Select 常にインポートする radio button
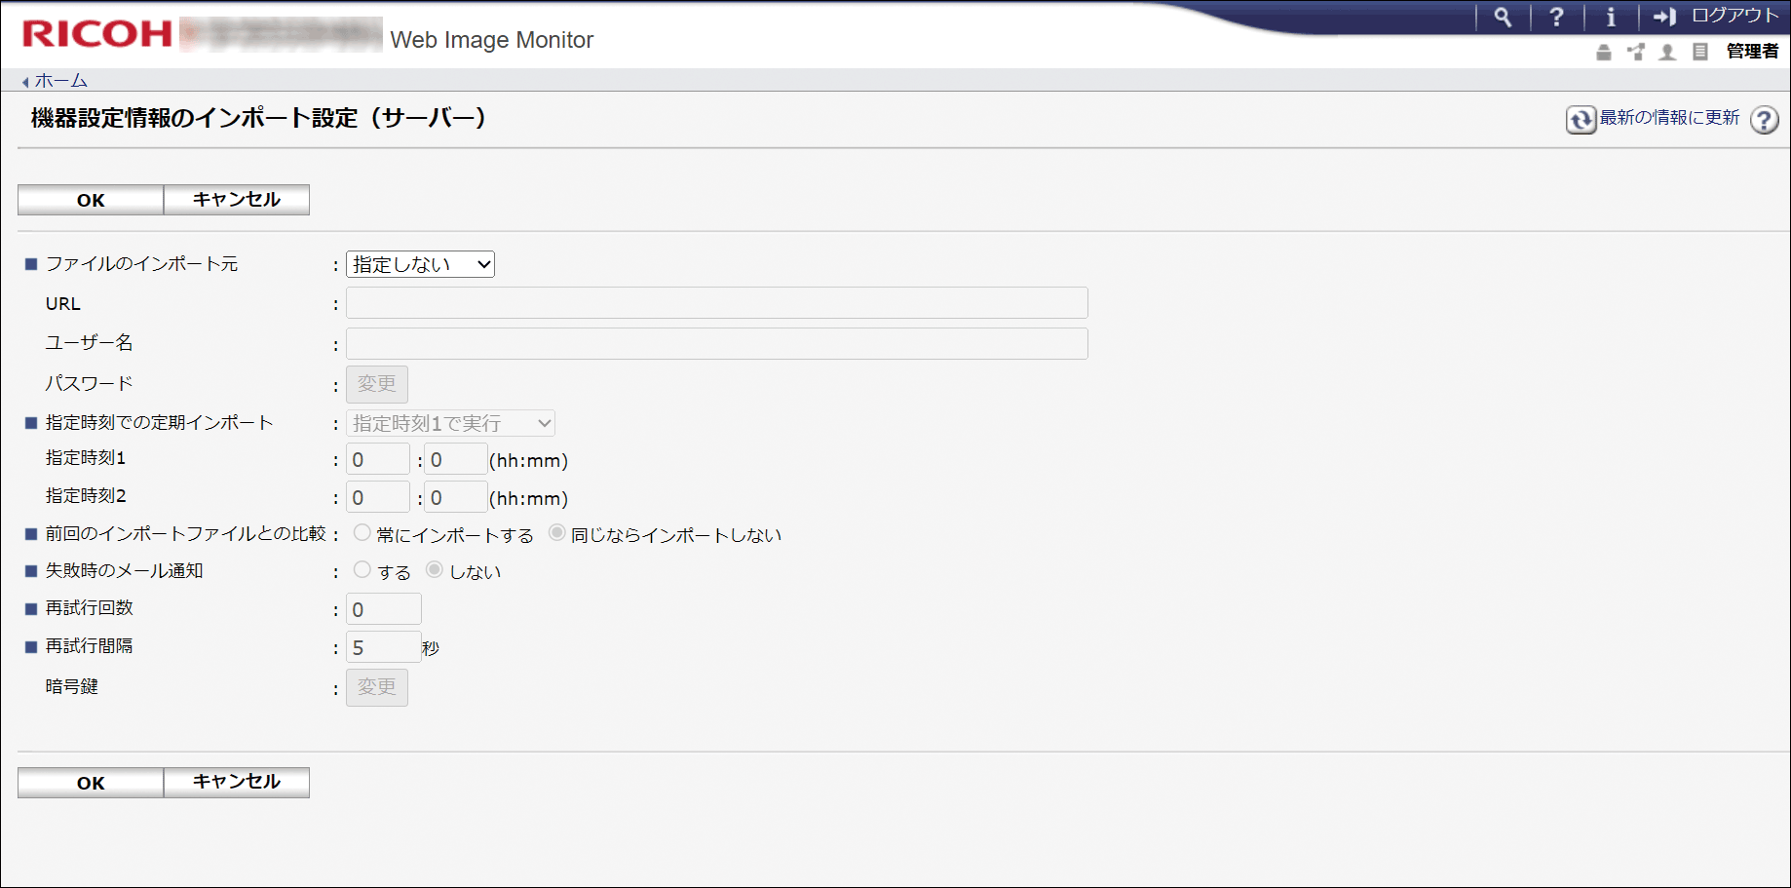Image resolution: width=1791 pixels, height=888 pixels. (x=362, y=533)
